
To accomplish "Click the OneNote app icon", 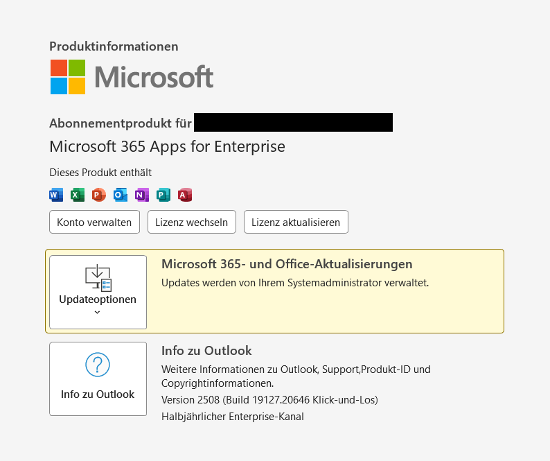I will coord(142,195).
